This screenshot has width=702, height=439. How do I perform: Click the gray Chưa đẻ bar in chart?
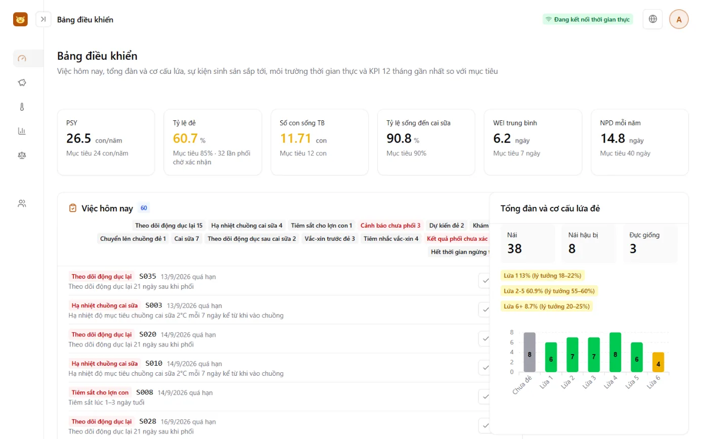[530, 353]
